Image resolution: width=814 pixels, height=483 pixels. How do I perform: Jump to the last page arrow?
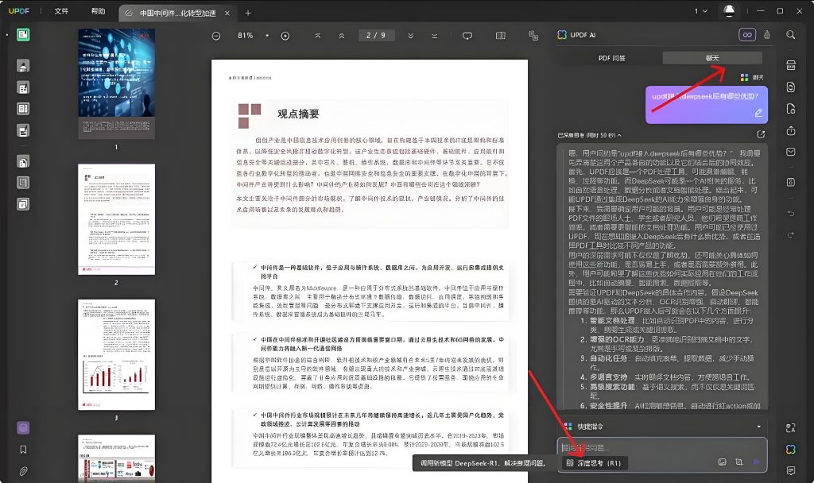435,36
